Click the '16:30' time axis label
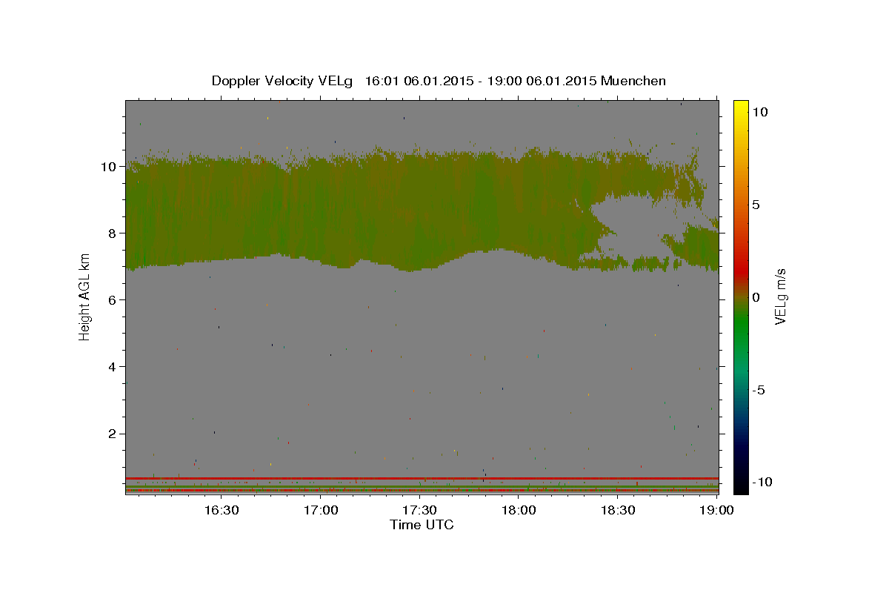This screenshot has width=889, height=593. point(221,510)
